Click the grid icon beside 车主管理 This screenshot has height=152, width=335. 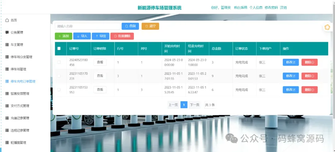point(7,45)
